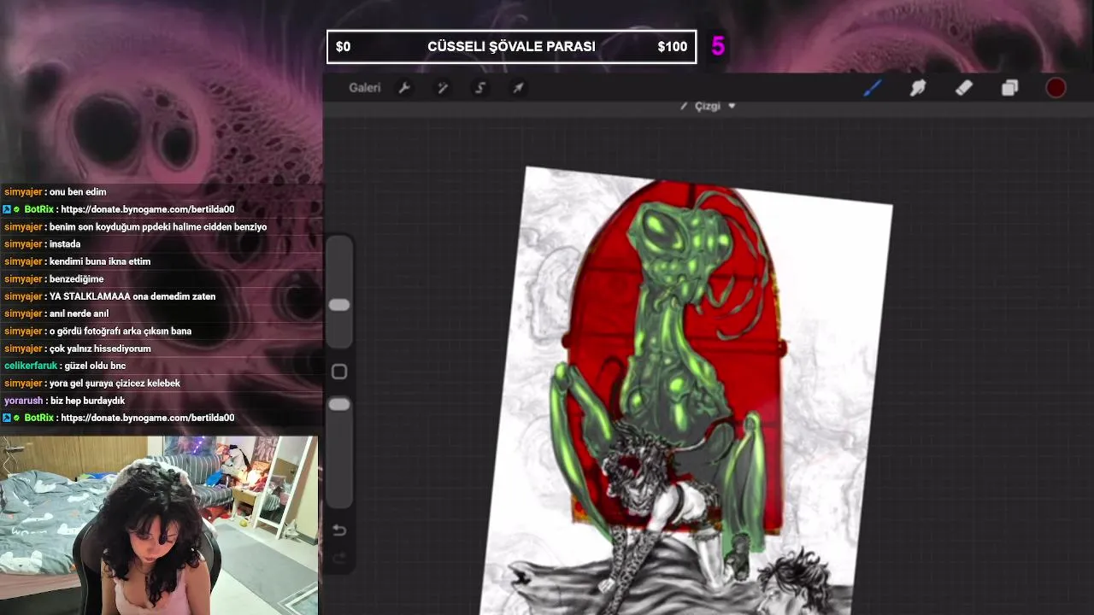Adjust the brush opacity slider handle
The height and width of the screenshot is (615, 1094).
[339, 404]
